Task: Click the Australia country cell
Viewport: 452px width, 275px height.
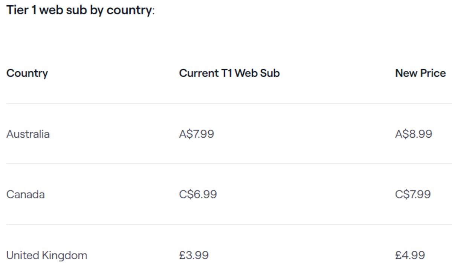Action: click(x=28, y=134)
